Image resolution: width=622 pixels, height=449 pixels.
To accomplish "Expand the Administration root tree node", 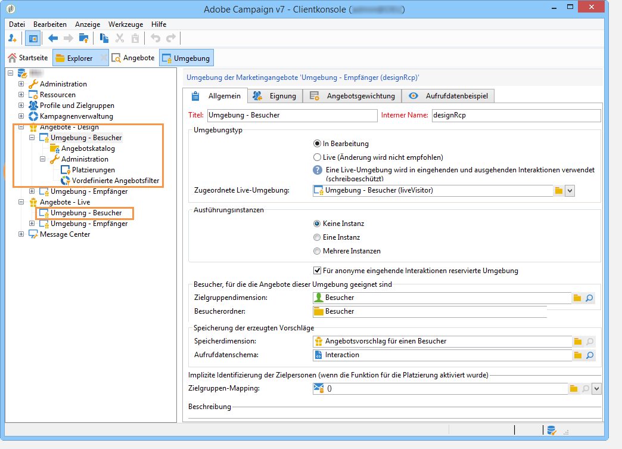I will pyautogui.click(x=21, y=83).
